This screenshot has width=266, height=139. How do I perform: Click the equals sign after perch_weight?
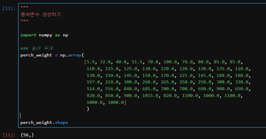(56, 55)
